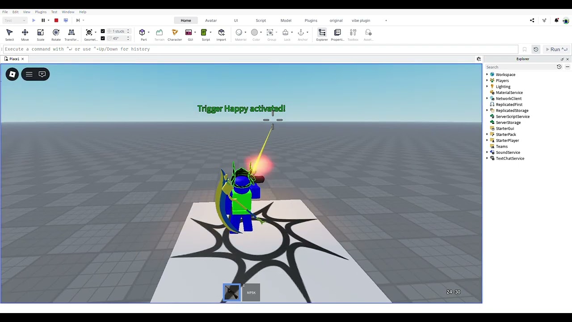Expand the Players tree node
Image resolution: width=572 pixels, height=322 pixels.
point(487,80)
